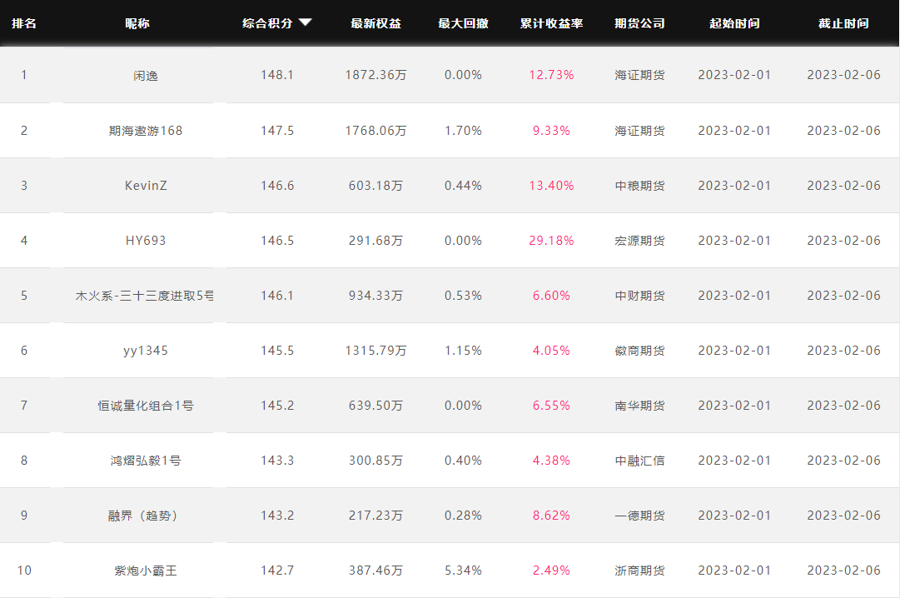Open the nickname 紫炮小霸王
Image resolution: width=900 pixels, height=598 pixels.
tap(146, 571)
